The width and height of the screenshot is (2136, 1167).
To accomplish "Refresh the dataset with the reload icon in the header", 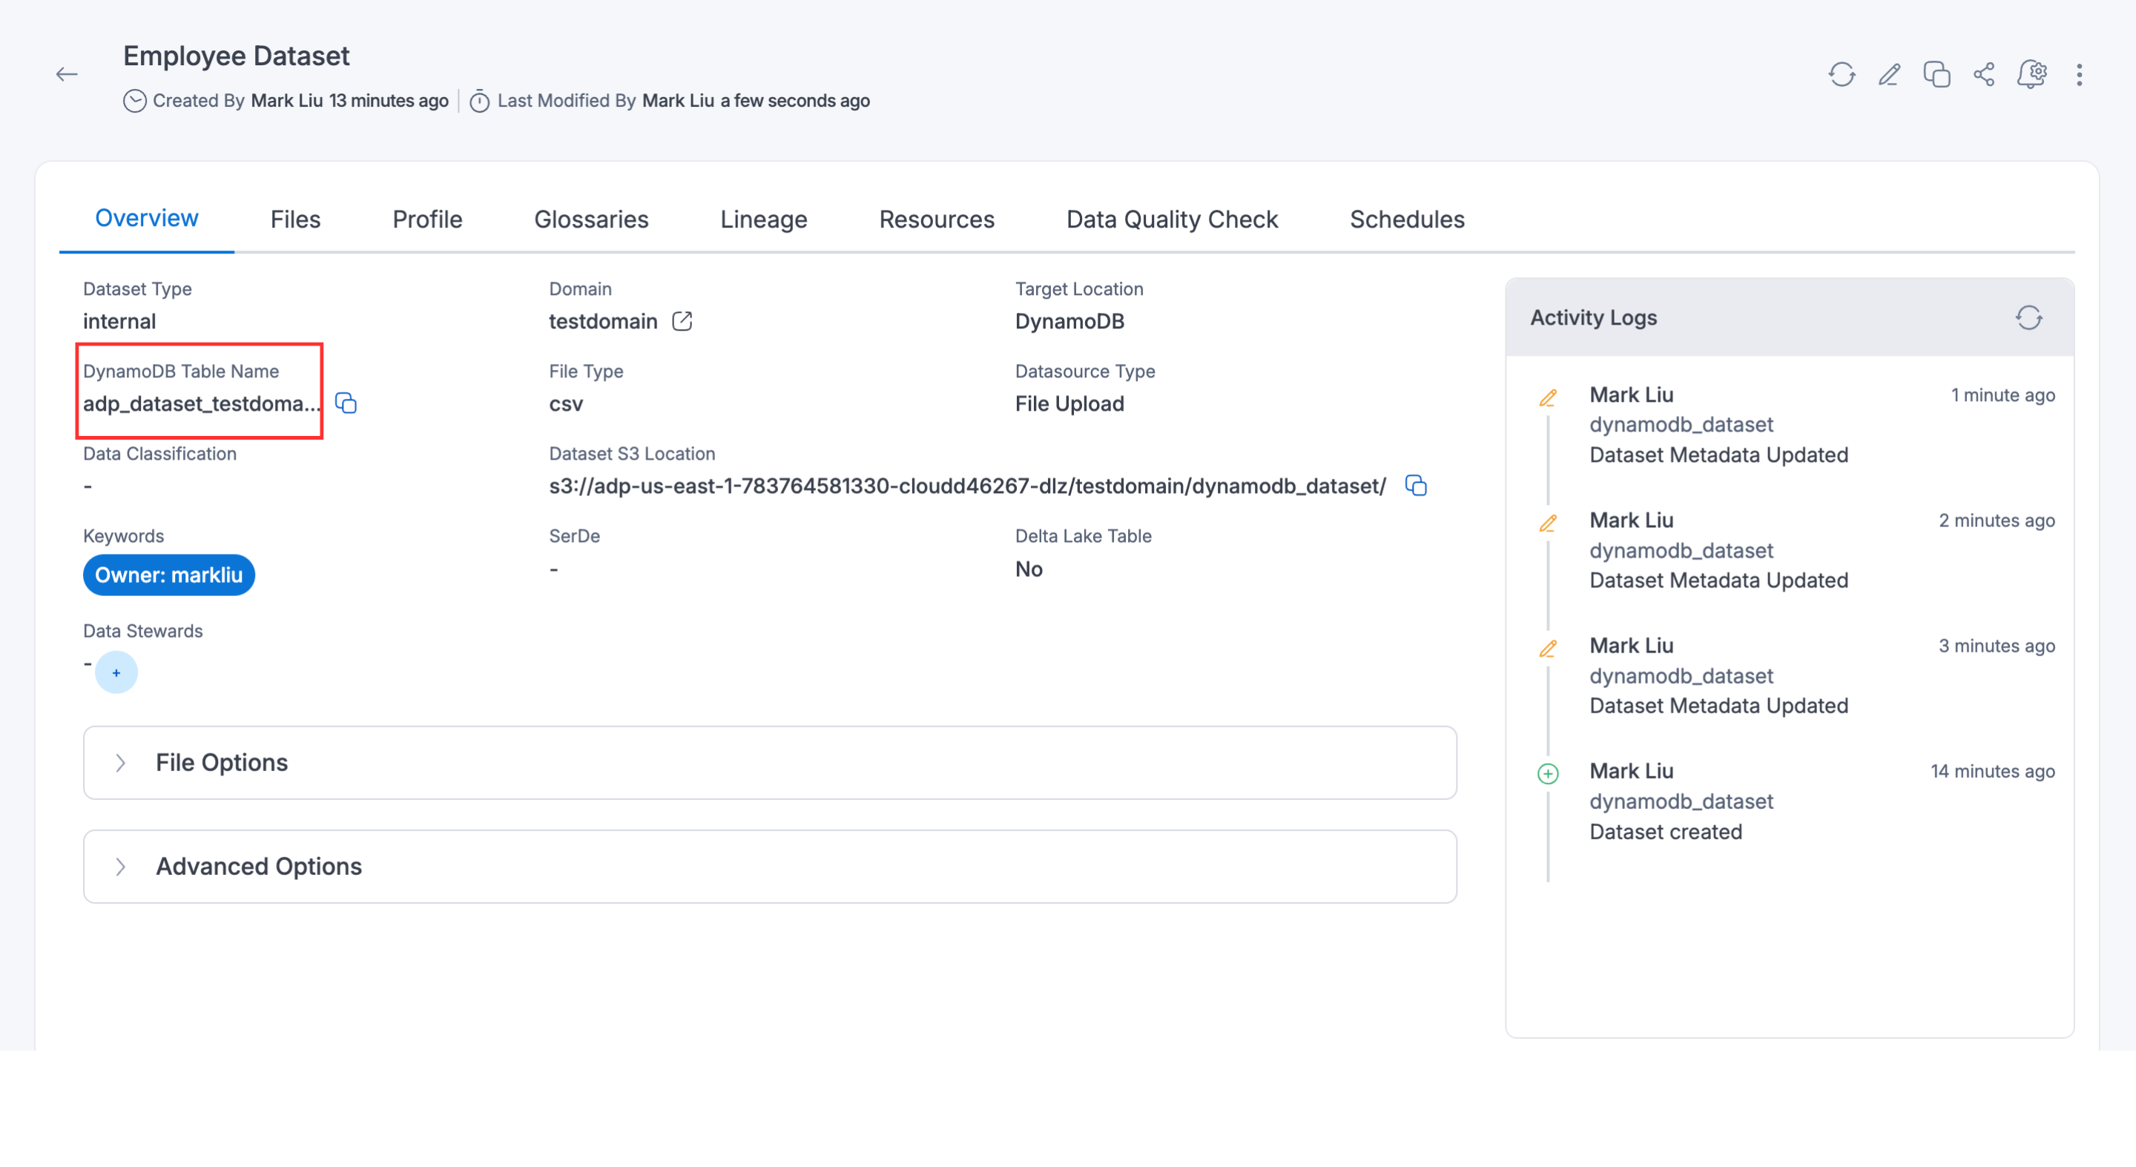I will (1841, 75).
